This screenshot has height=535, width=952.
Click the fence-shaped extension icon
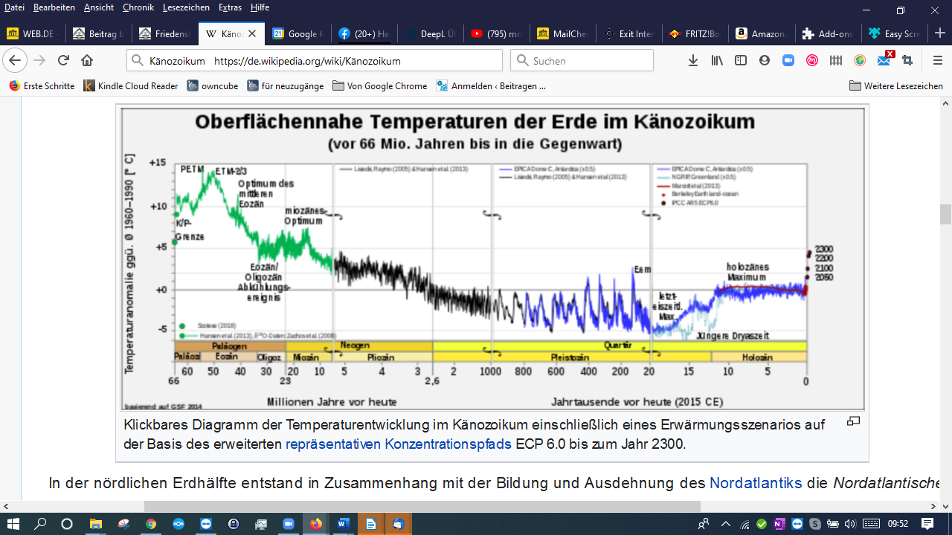(836, 61)
